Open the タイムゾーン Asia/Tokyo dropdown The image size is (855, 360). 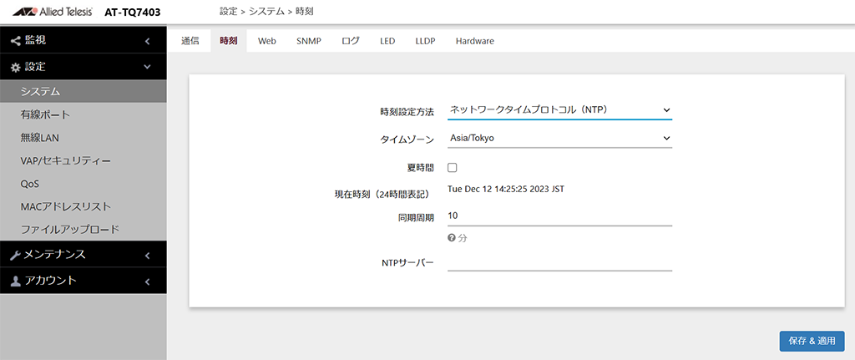559,139
